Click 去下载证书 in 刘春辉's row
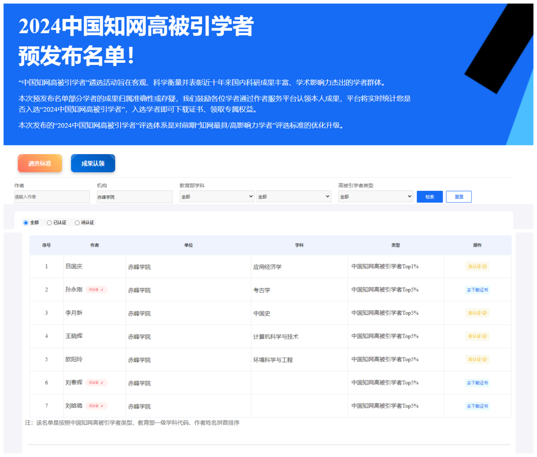 click(x=477, y=383)
